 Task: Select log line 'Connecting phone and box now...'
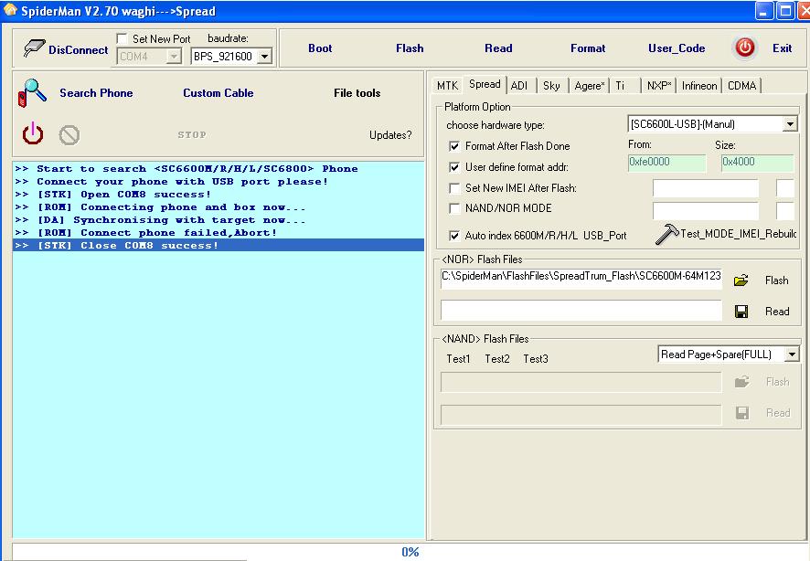click(x=218, y=207)
